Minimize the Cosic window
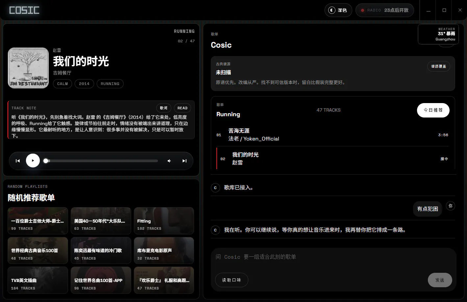This screenshot has width=467, height=302. pos(428,10)
